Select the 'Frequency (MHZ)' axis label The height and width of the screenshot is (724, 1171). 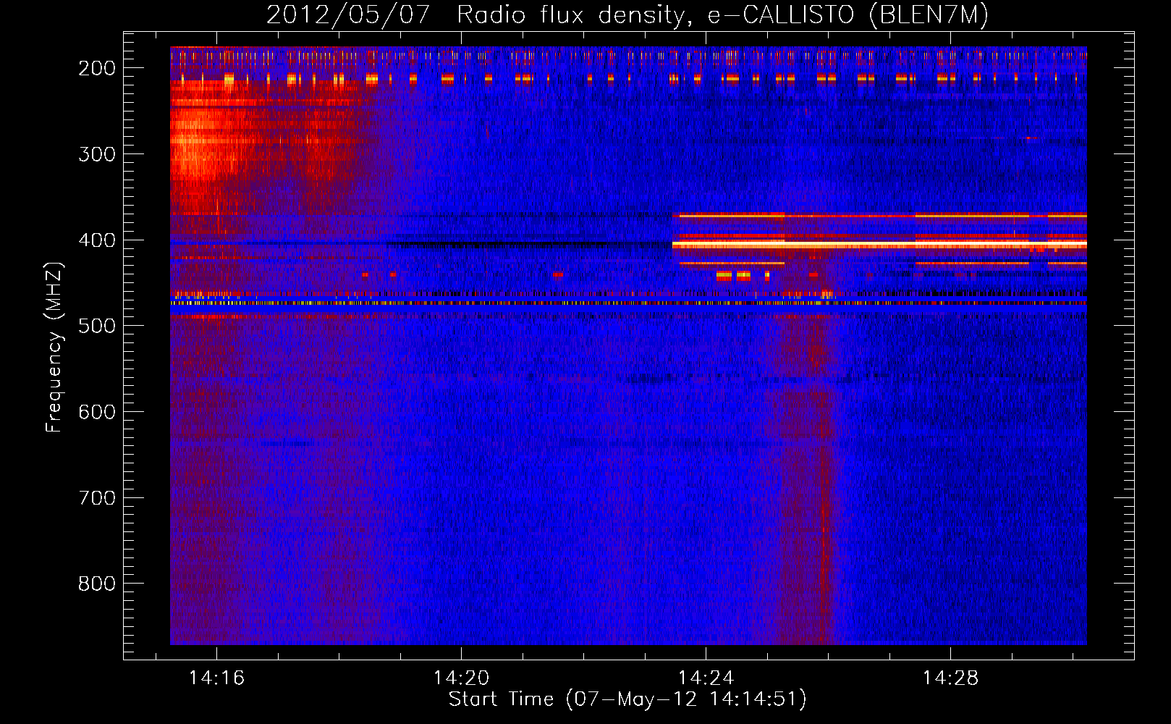click(54, 347)
